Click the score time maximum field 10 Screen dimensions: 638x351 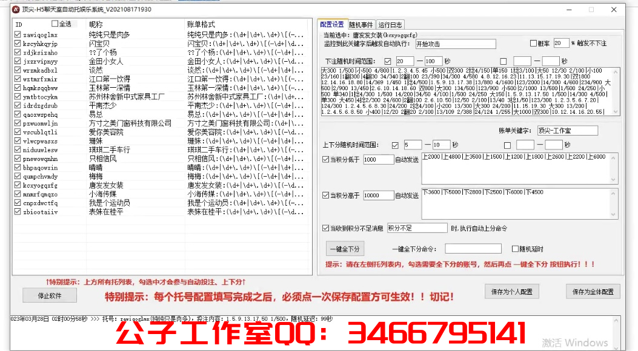(441, 145)
